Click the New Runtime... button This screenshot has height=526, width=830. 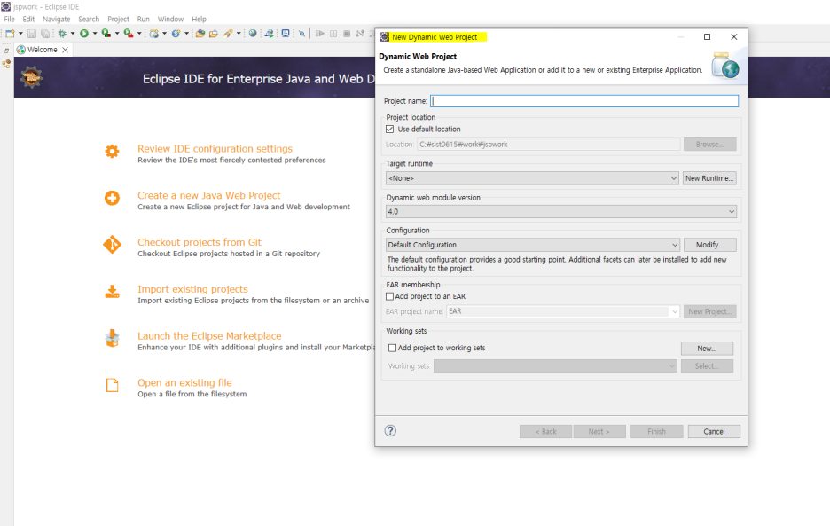pos(709,178)
